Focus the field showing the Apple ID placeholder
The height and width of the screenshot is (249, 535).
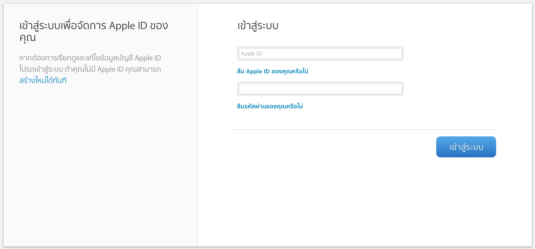click(320, 54)
